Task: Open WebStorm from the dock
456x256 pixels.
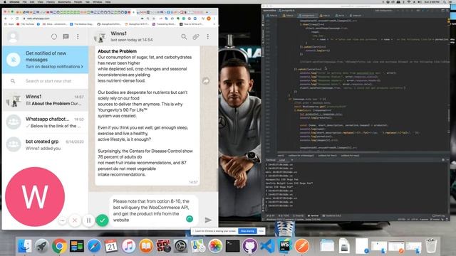Action: coord(285,246)
